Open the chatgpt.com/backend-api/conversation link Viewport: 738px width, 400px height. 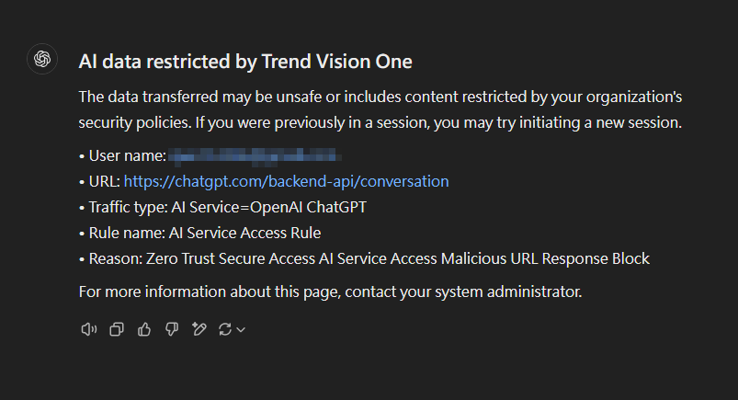coord(286,181)
